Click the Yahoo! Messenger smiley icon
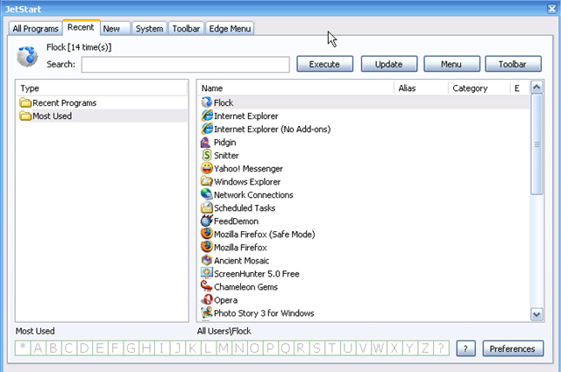 point(207,168)
